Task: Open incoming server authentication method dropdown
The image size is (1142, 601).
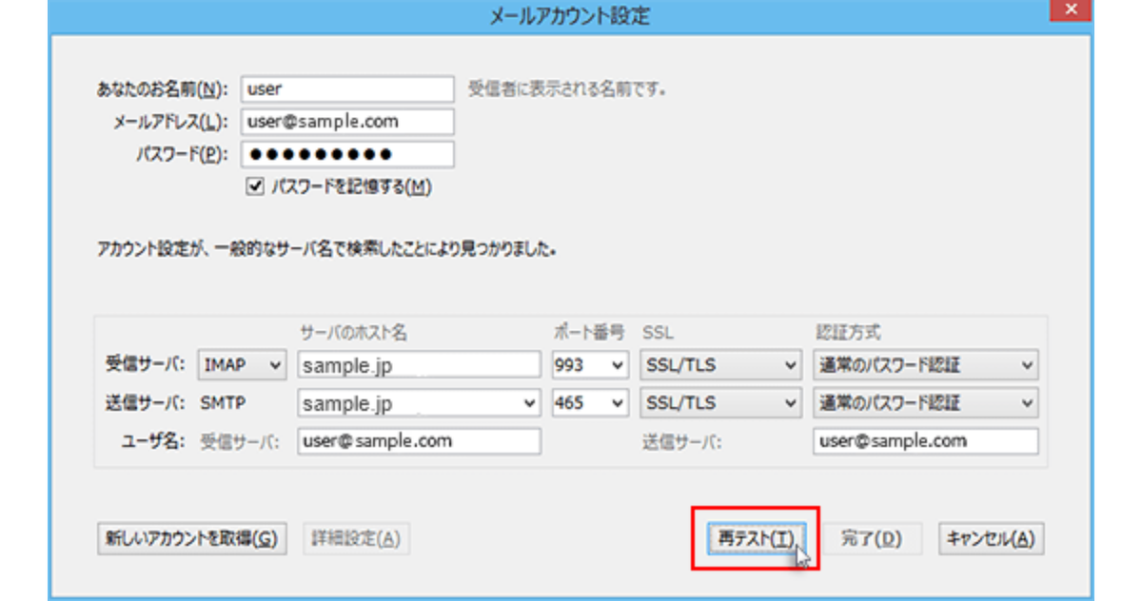Action: tap(925, 365)
